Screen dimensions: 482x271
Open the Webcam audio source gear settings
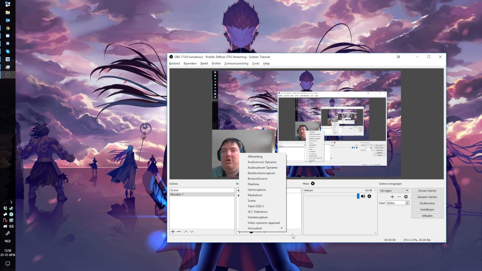369,196
